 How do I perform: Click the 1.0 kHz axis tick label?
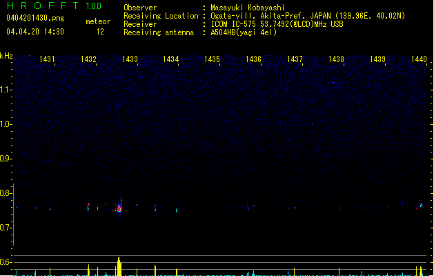tap(6, 124)
